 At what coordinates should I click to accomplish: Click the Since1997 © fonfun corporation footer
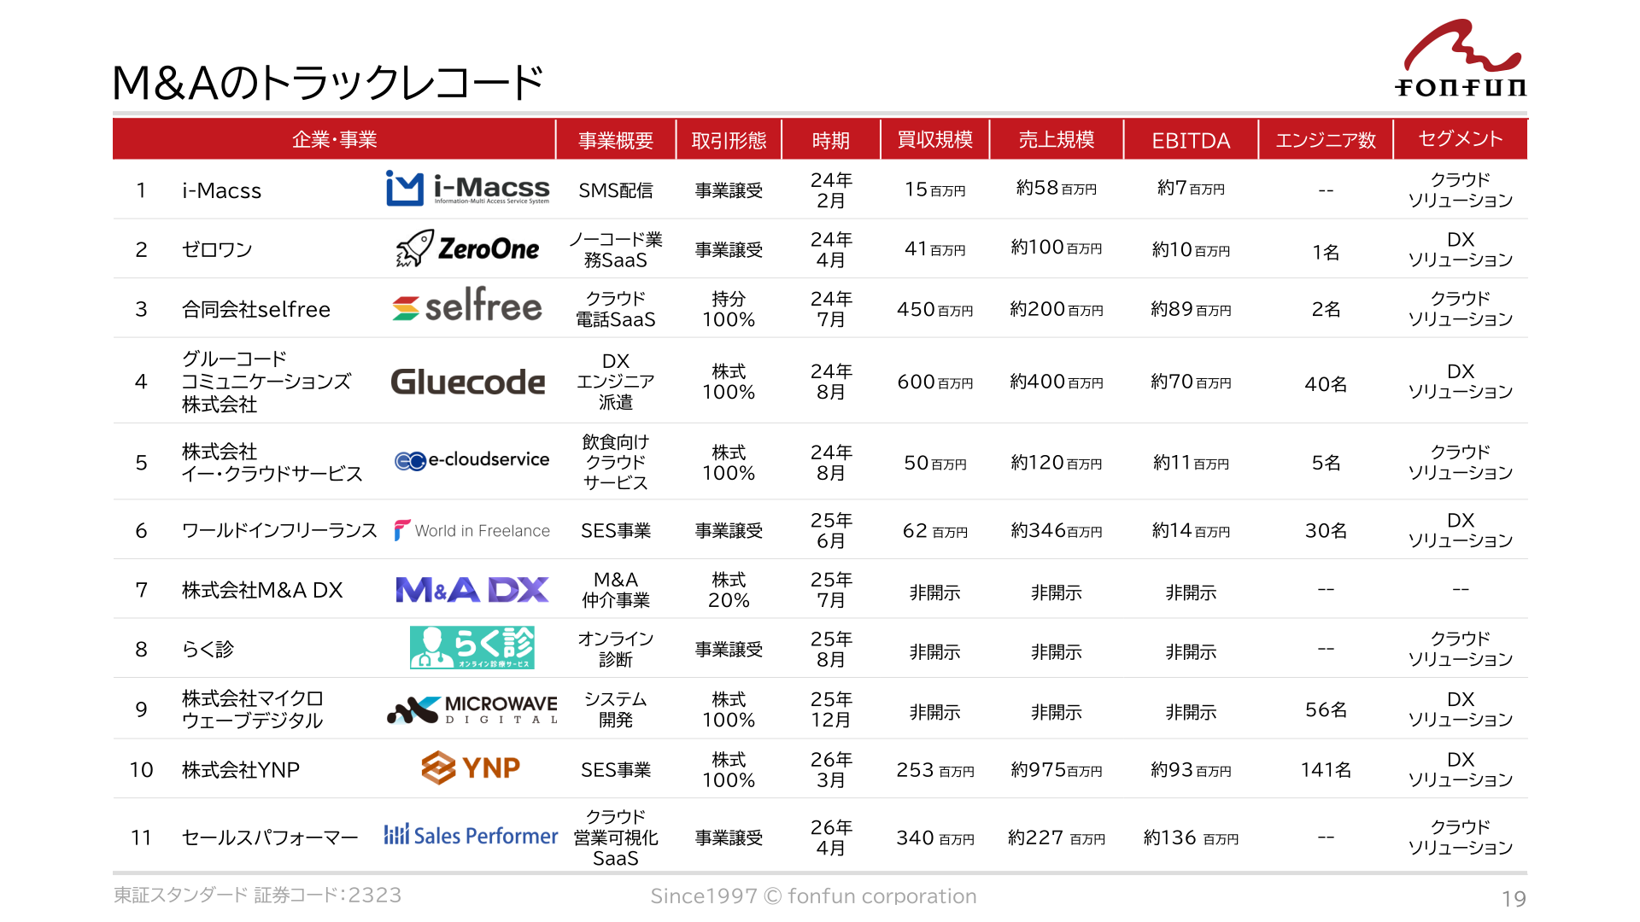click(813, 896)
